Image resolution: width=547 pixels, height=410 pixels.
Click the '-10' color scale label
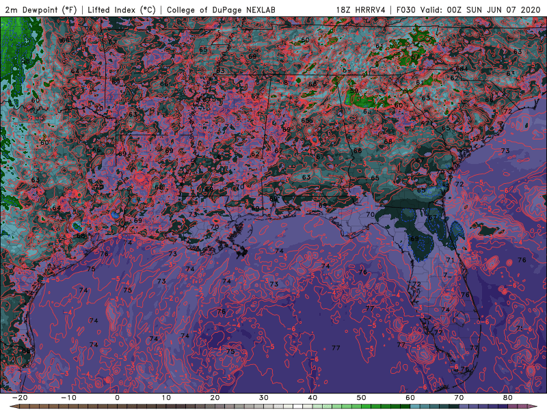(68, 398)
